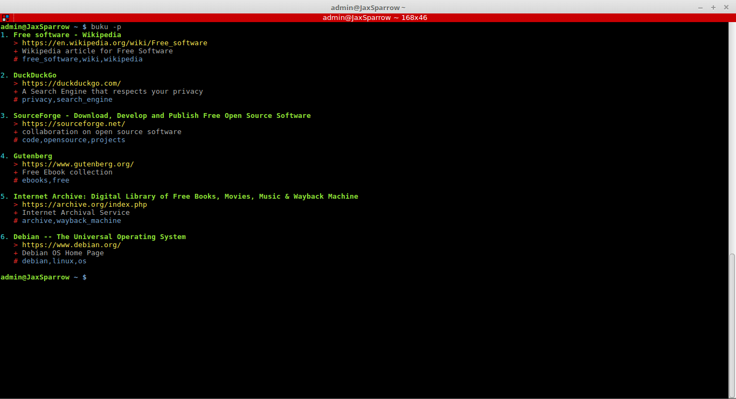This screenshot has width=736, height=399.
Task: Click the 'Internet Archival Service' description
Action: (x=76, y=213)
